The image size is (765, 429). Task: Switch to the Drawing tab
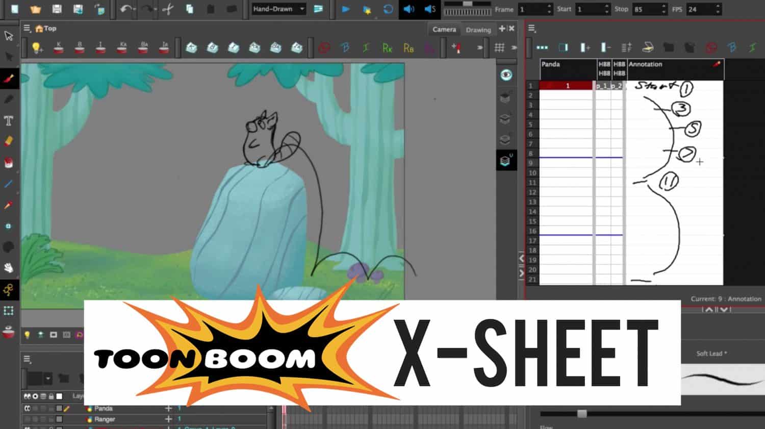coord(478,30)
